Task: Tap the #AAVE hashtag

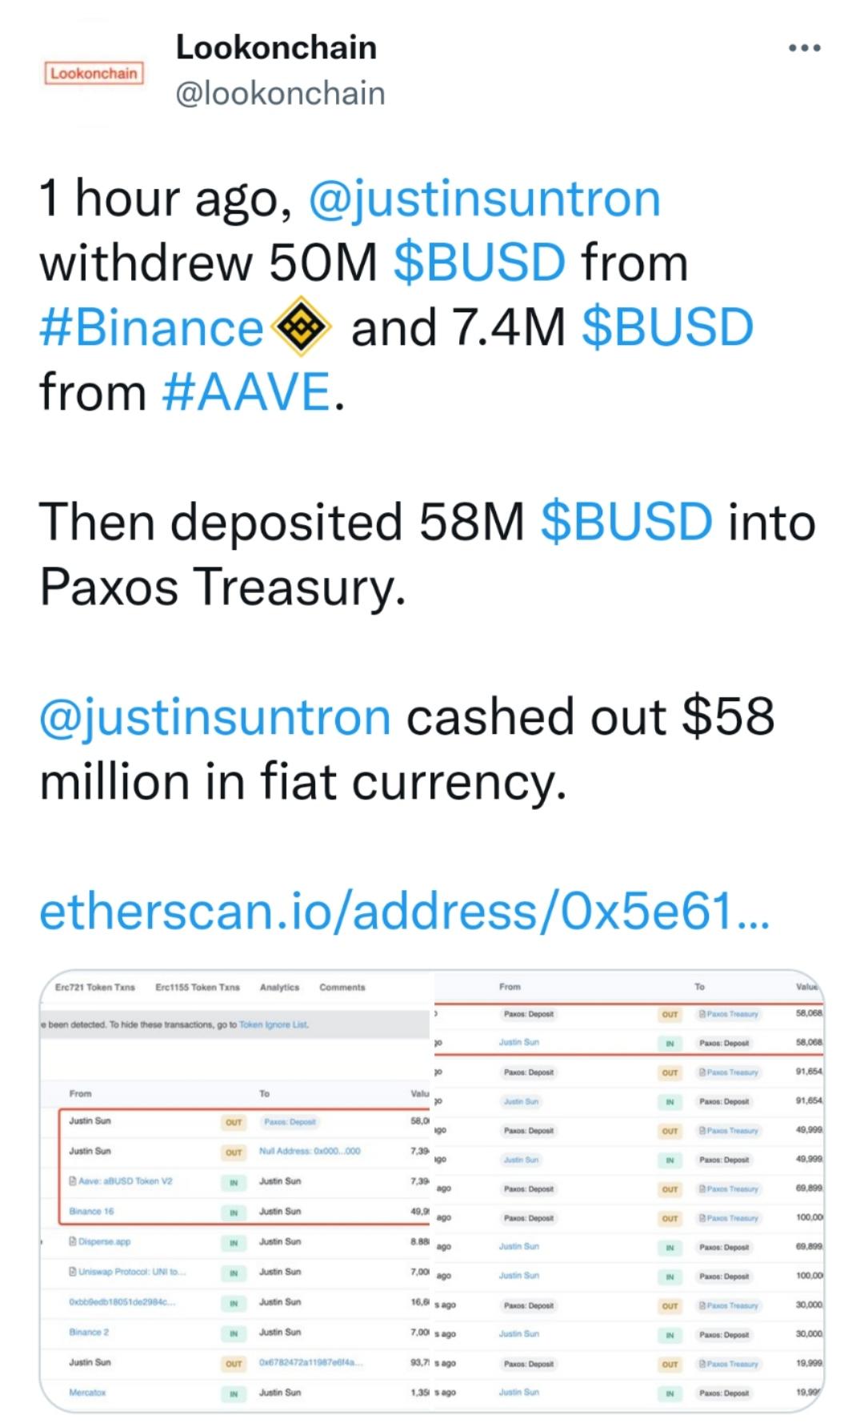Action: pos(246,392)
